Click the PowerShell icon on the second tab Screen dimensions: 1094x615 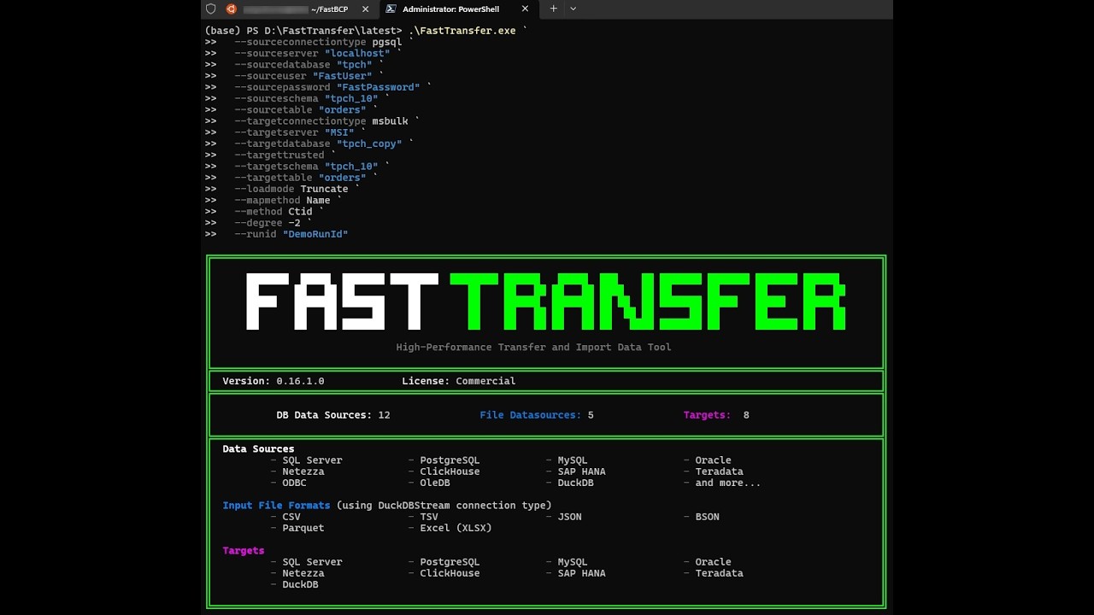tap(391, 9)
